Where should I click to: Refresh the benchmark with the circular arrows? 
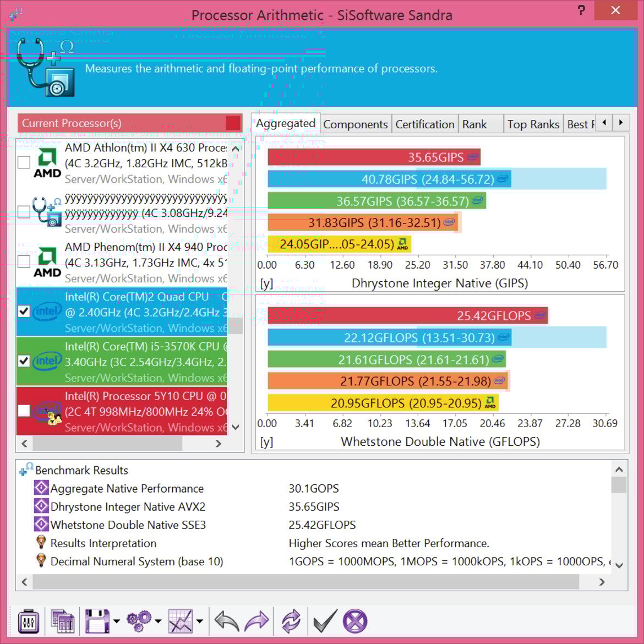[291, 621]
